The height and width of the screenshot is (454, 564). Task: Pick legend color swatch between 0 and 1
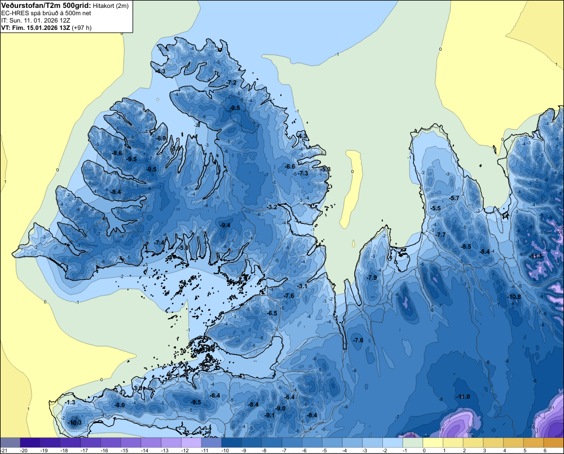coord(433,443)
